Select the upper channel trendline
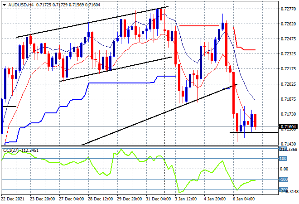 coord(92,22)
